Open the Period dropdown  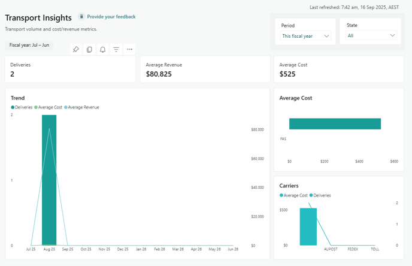306,36
